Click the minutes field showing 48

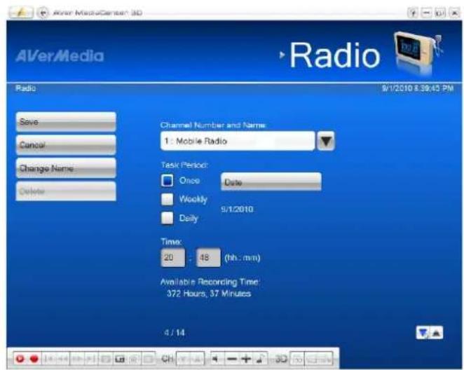pos(208,258)
